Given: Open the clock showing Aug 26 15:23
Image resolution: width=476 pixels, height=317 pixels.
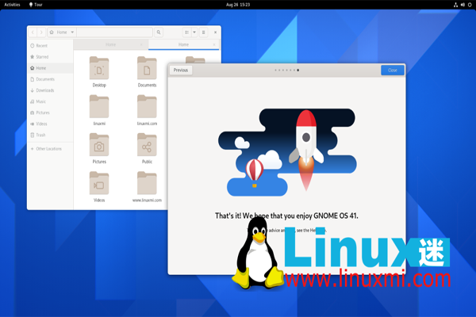Looking at the screenshot, I should click(x=238, y=5).
